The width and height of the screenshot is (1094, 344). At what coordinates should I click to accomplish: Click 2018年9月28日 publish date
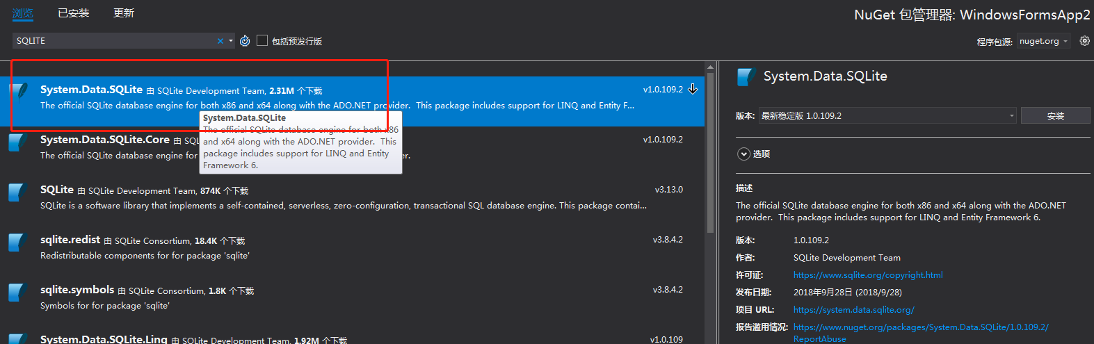pos(848,293)
